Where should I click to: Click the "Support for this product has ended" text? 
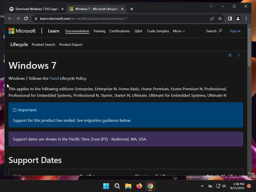(44, 120)
